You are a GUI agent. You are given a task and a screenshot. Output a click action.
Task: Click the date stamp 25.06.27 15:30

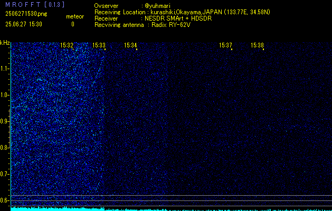pyautogui.click(x=24, y=24)
